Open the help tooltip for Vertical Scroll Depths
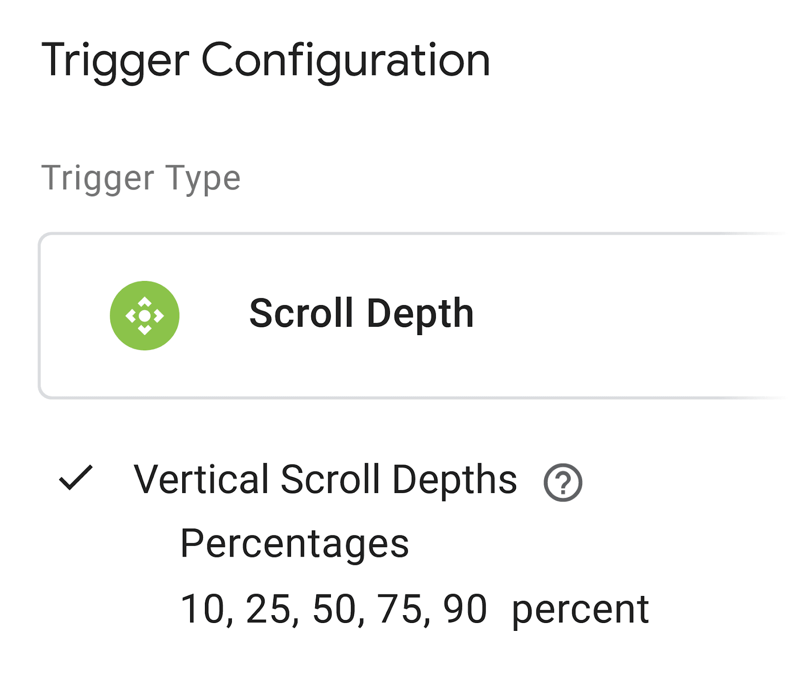Image resolution: width=788 pixels, height=686 pixels. (562, 483)
